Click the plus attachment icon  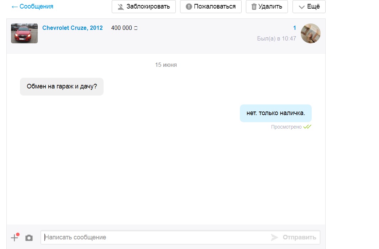[x=15, y=237]
